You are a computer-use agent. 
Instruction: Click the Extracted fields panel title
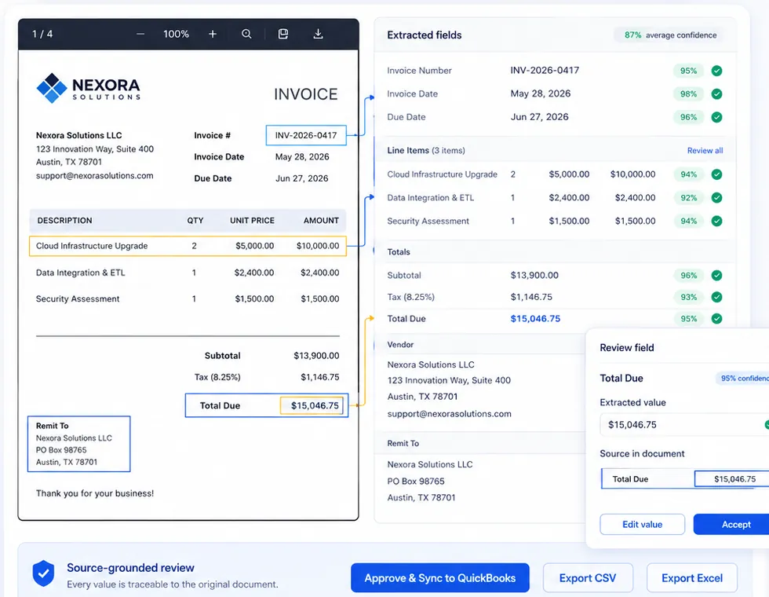[x=425, y=35]
